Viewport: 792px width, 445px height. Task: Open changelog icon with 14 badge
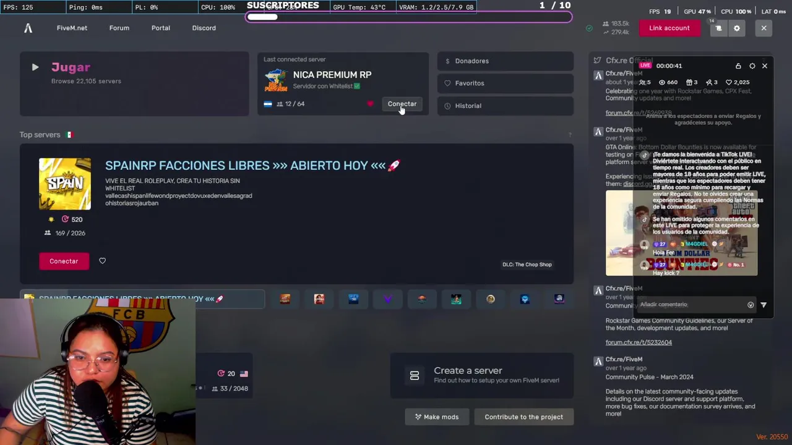(718, 28)
